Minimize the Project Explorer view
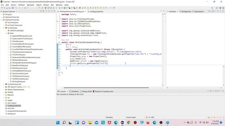The width and height of the screenshot is (225, 126). [x=52, y=11]
